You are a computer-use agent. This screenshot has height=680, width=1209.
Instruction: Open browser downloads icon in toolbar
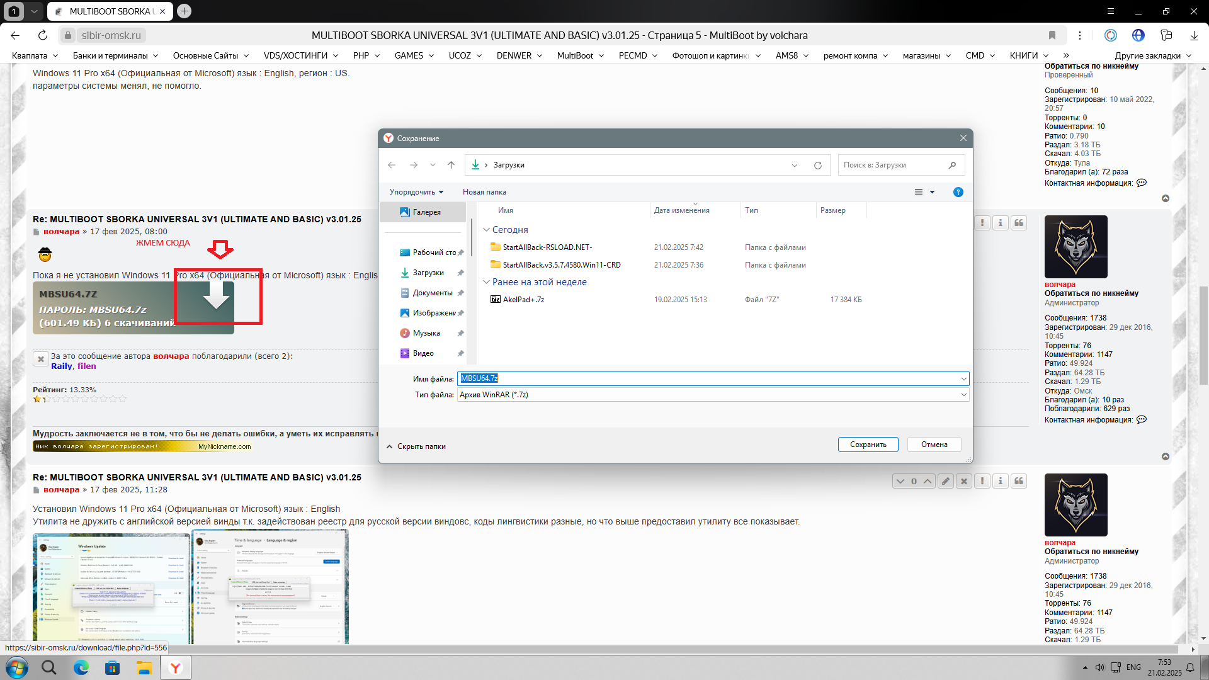(1194, 35)
